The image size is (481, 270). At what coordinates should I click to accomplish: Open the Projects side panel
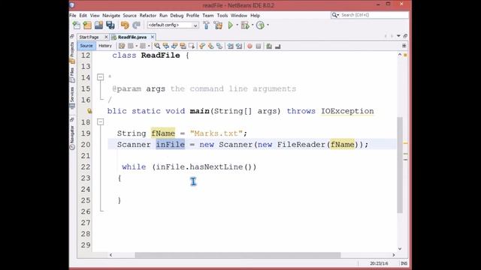[x=72, y=52]
